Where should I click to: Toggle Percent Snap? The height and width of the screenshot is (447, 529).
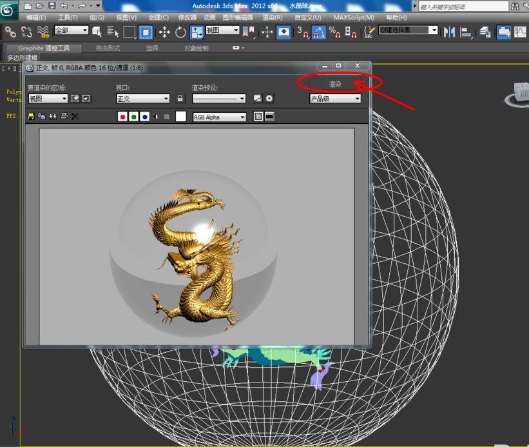pos(334,32)
